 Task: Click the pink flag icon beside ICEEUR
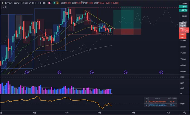(x=49, y=3)
